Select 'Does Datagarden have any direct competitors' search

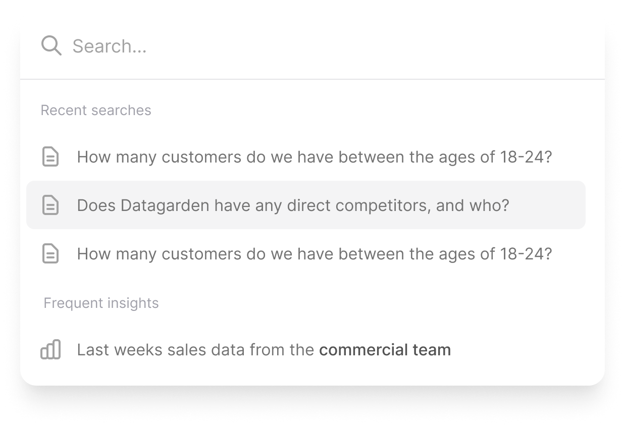[x=306, y=205]
